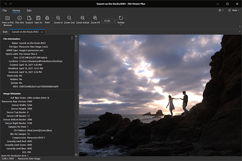
Task: Click the file size 22.92 MB value
Action: (33, 58)
